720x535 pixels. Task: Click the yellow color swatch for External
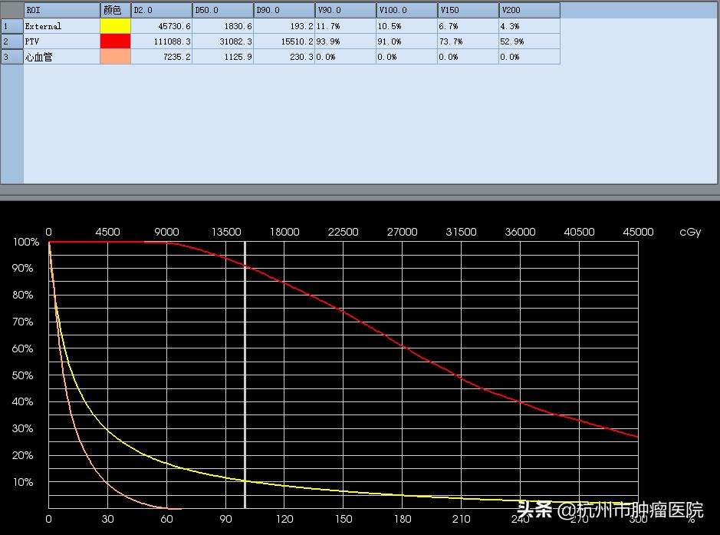click(x=115, y=26)
